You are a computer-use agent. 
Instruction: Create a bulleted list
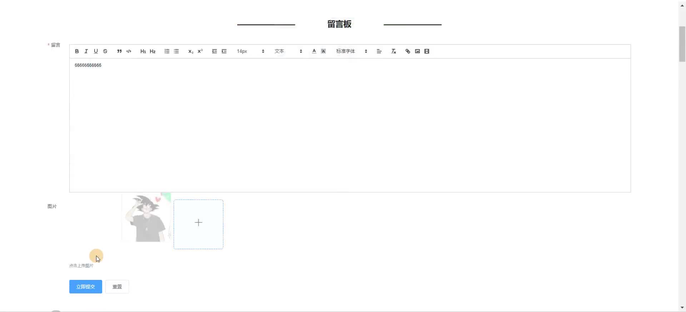(x=176, y=51)
